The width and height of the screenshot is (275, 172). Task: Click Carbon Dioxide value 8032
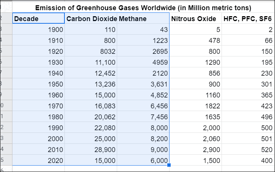click(91, 51)
